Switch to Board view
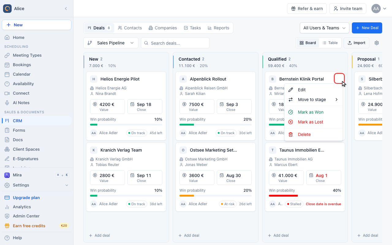Image resolution: width=392 pixels, height=245 pixels. point(308,43)
